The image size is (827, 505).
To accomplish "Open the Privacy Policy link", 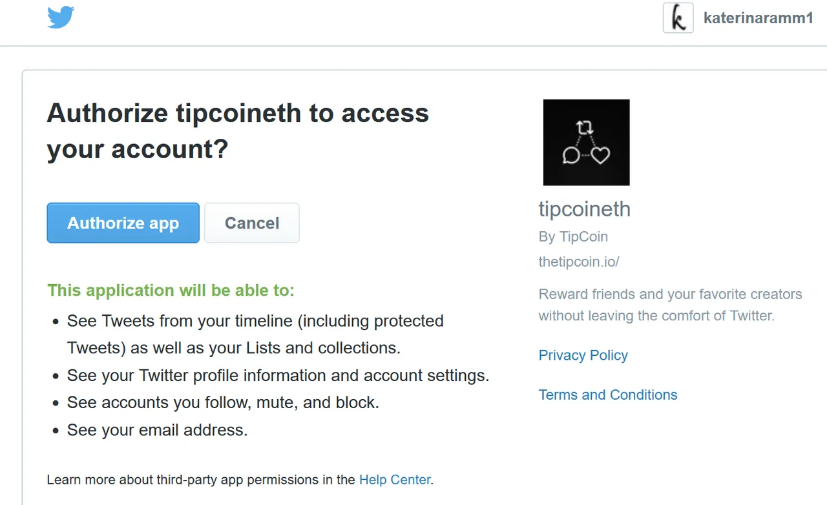I will coord(583,355).
